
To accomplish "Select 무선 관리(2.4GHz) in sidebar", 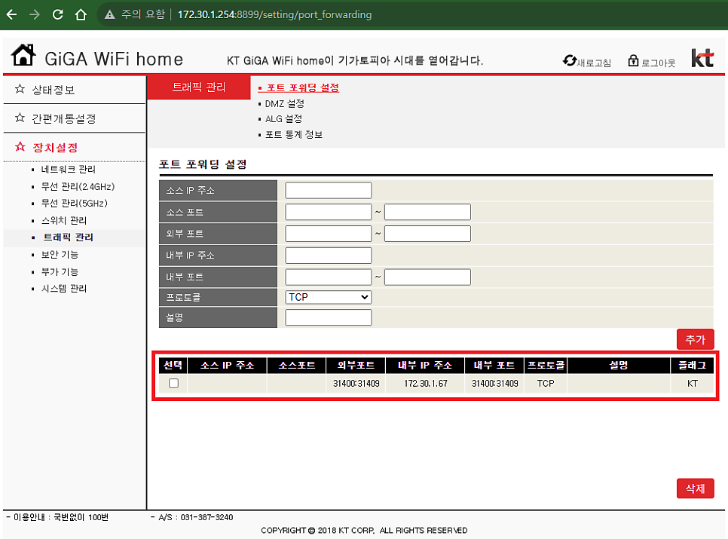I will pyautogui.click(x=78, y=187).
